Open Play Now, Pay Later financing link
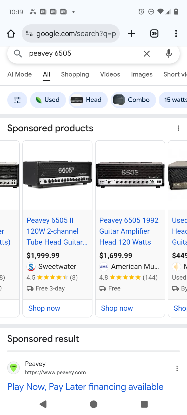The height and width of the screenshot is (415, 187). point(85,387)
